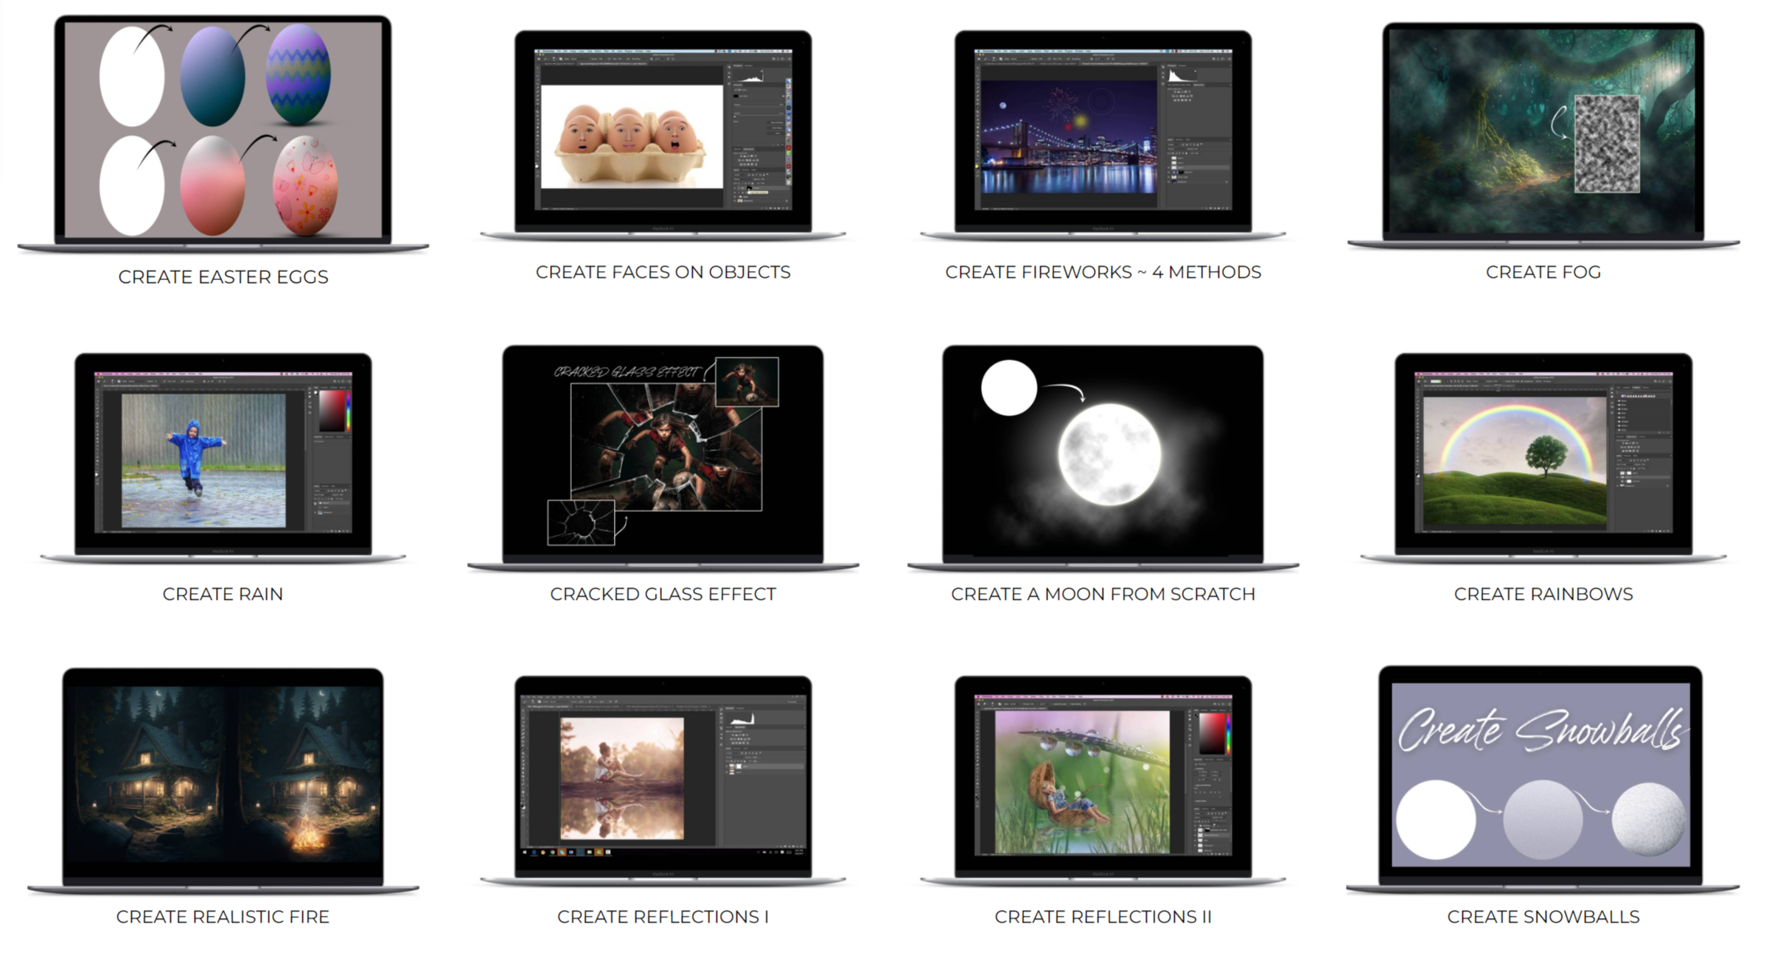Open the Create Easter Eggs laptop thumbnail
1783x966 pixels.
[223, 131]
